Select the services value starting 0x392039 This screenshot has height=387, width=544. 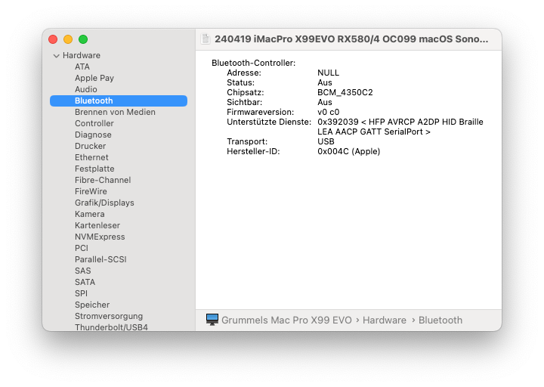click(x=400, y=127)
